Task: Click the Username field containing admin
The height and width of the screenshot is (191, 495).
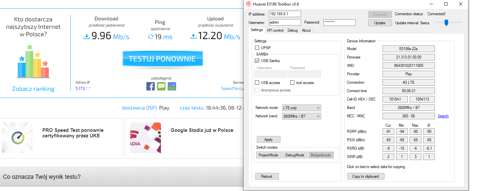Action: click(x=285, y=22)
